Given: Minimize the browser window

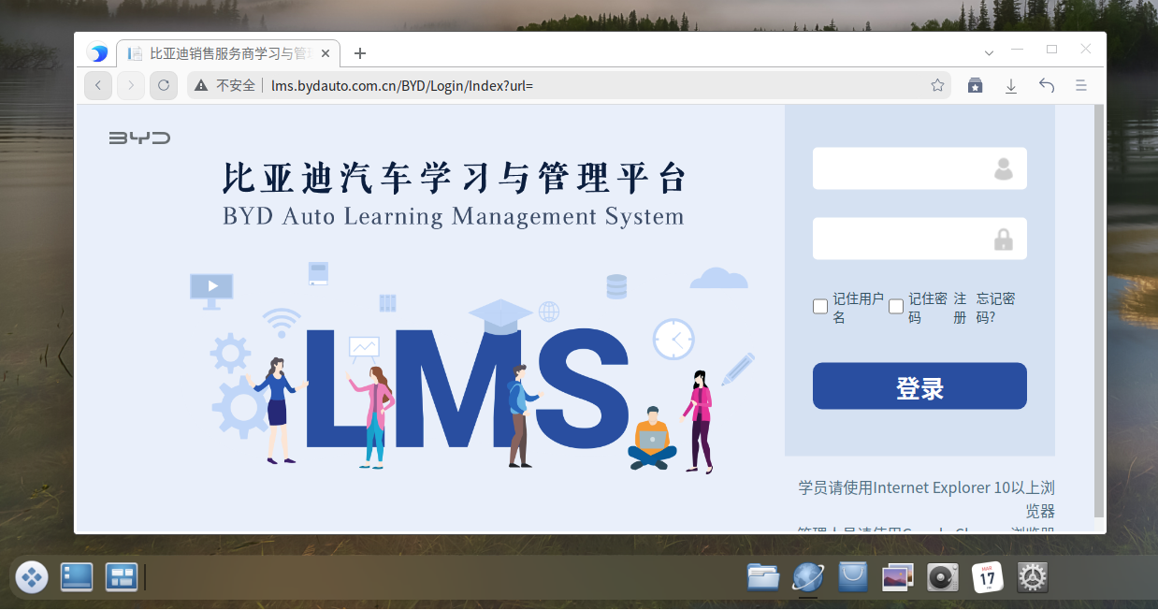Looking at the screenshot, I should point(1018,49).
